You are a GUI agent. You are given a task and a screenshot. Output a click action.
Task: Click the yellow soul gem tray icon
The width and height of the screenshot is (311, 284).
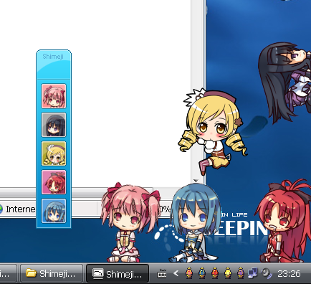pyautogui.click(x=228, y=273)
